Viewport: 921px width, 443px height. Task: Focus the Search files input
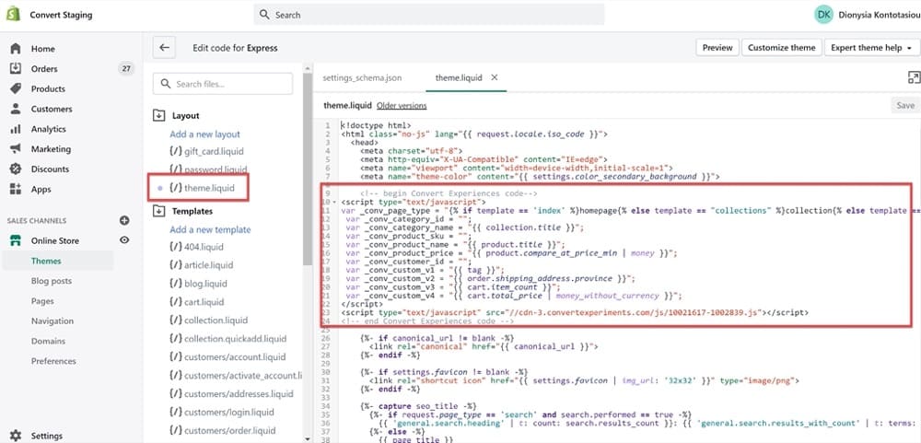[223, 84]
